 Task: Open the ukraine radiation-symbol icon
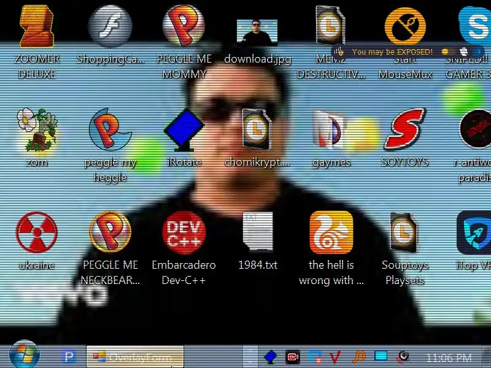pos(37,232)
